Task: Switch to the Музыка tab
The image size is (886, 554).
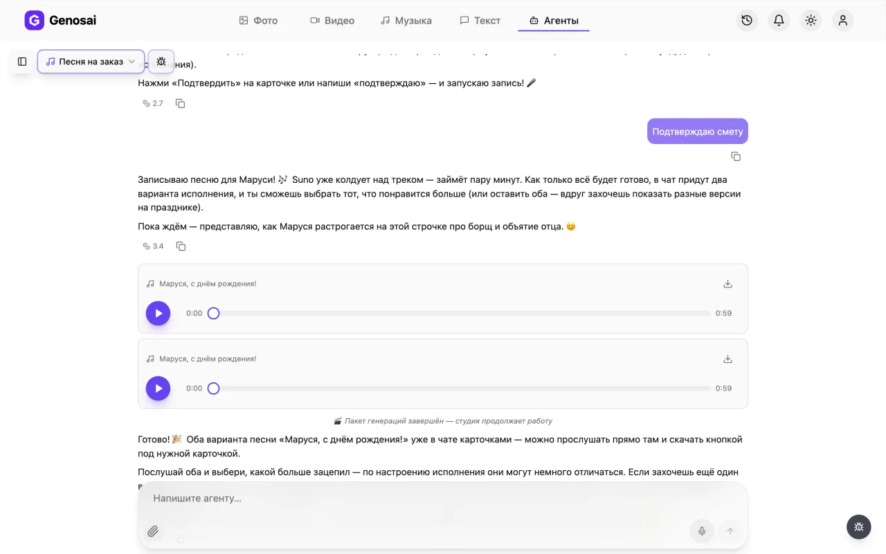Action: pos(406,21)
